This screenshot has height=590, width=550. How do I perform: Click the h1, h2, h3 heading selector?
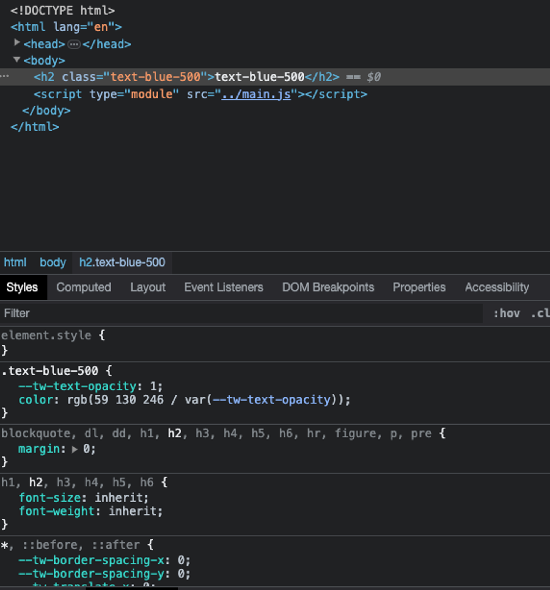coord(77,482)
